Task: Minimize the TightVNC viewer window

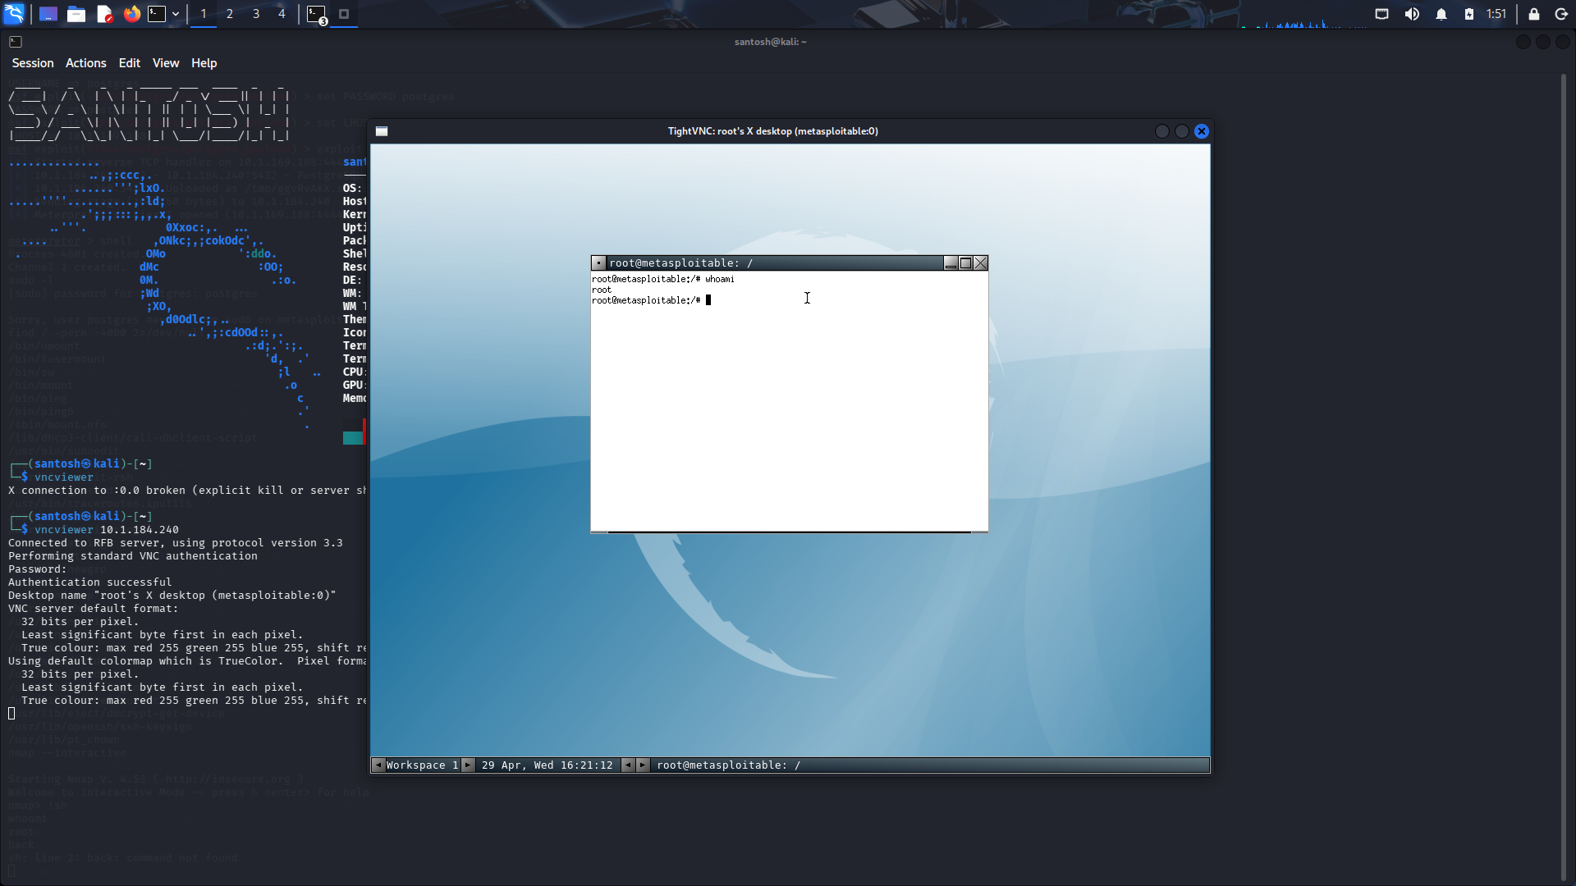Action: tap(1162, 131)
